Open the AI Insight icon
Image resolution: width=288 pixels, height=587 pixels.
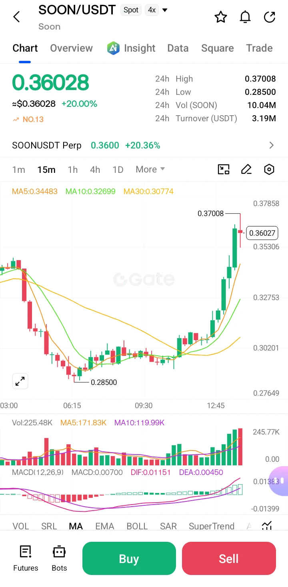coord(114,48)
